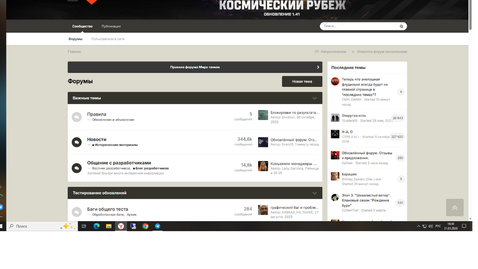
Task: Open latest topic Теперь что энелошная флудильня
Action: 365,87
